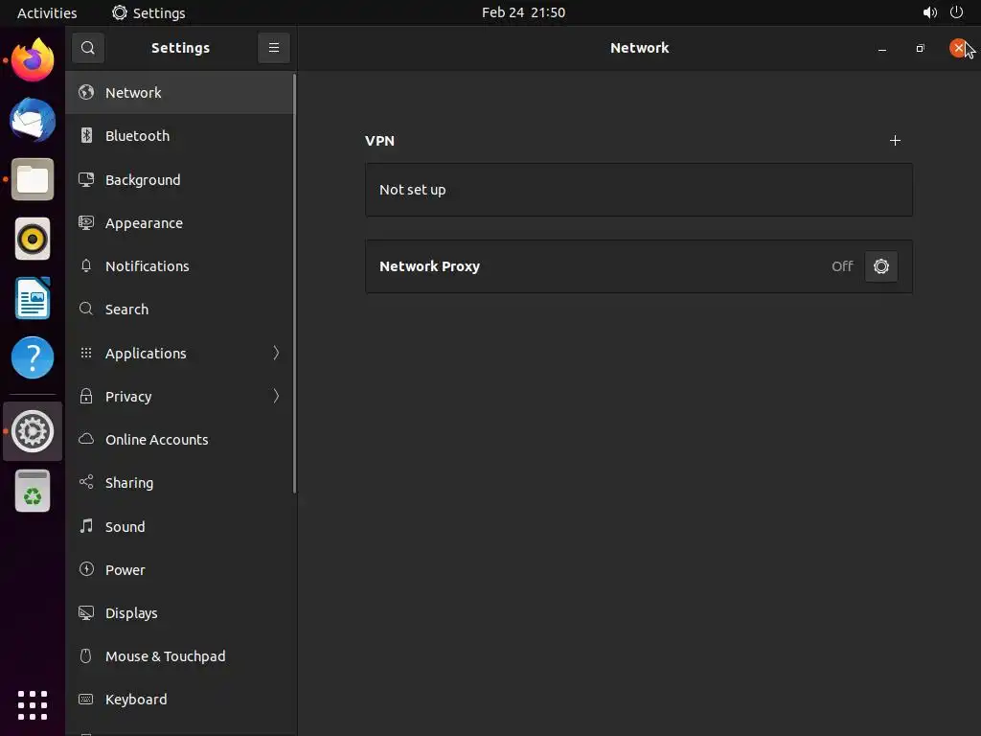This screenshot has height=736, width=981.
Task: Open Network Proxy gear settings
Action: pos(880,266)
